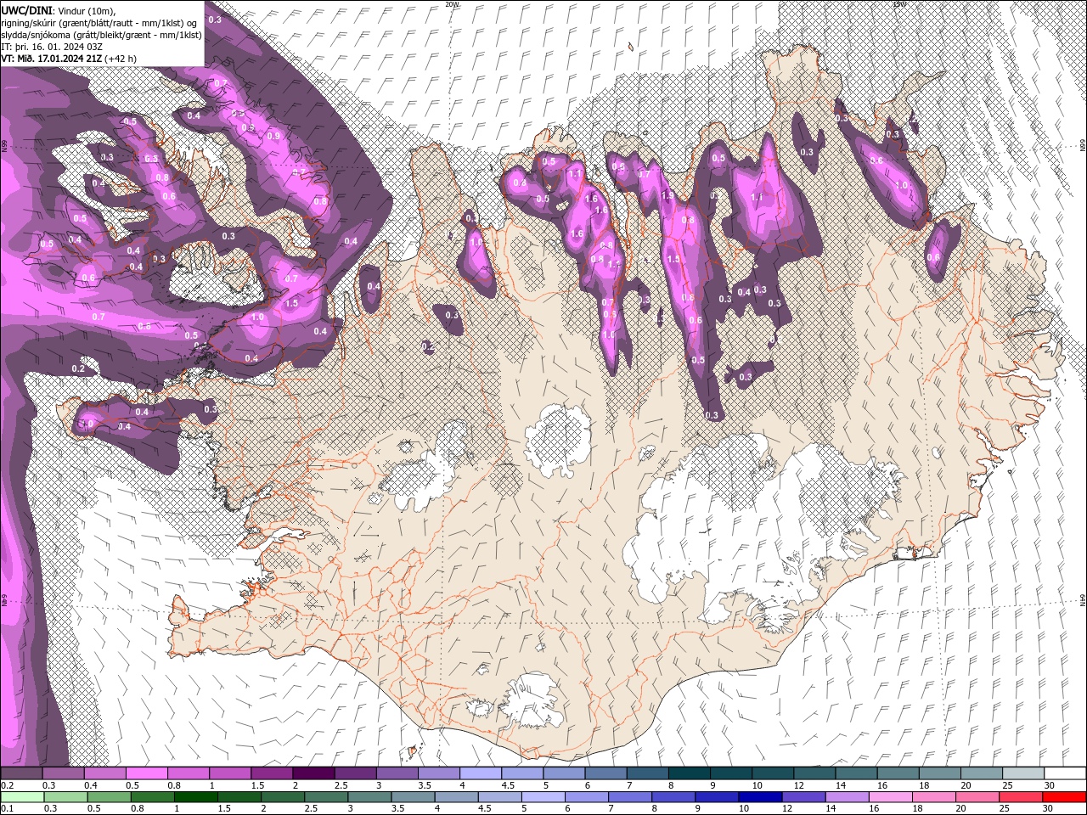Click the dark plum 0.2–0.3 snow scale swatch
Screen dimensions: 1087x815
click(20, 773)
